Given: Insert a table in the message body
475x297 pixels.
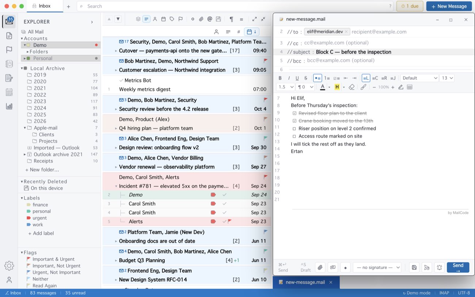Looking at the screenshot, I should [x=410, y=87].
